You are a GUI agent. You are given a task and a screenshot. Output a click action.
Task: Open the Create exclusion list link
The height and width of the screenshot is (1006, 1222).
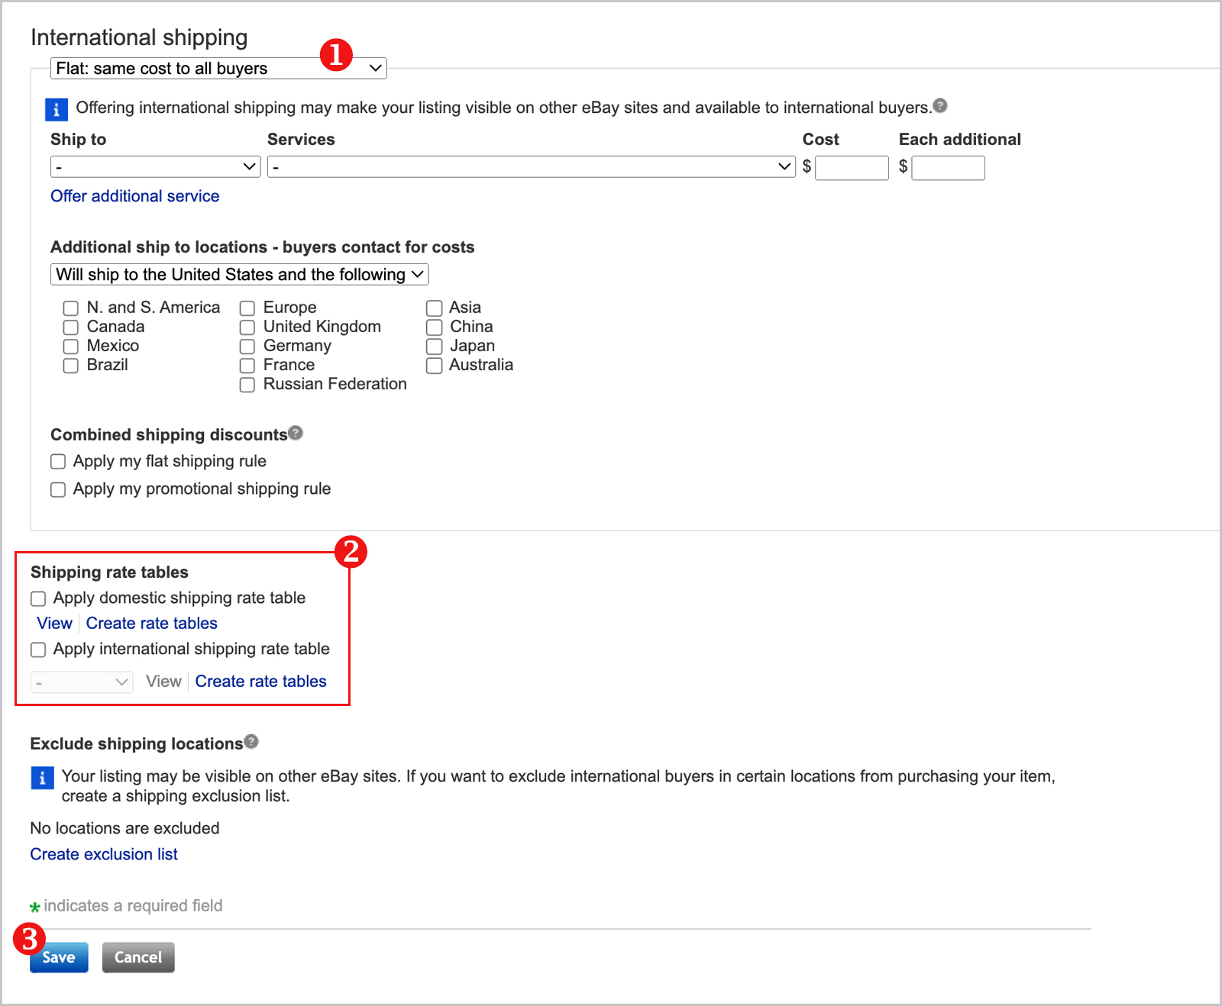pyautogui.click(x=104, y=853)
